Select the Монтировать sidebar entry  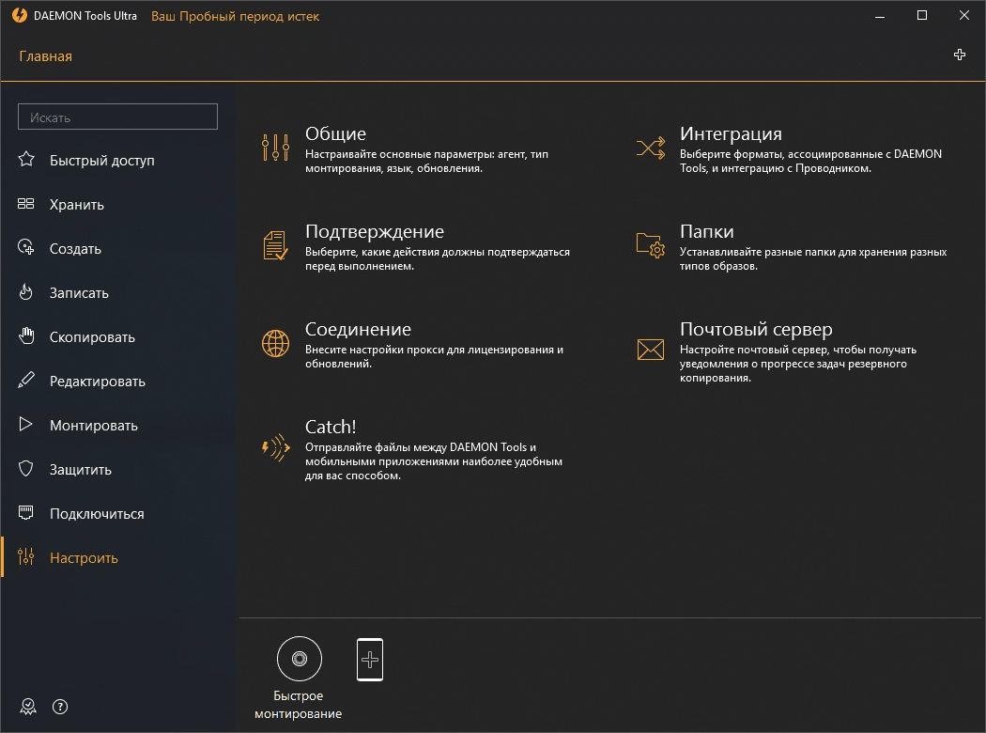[x=94, y=426]
